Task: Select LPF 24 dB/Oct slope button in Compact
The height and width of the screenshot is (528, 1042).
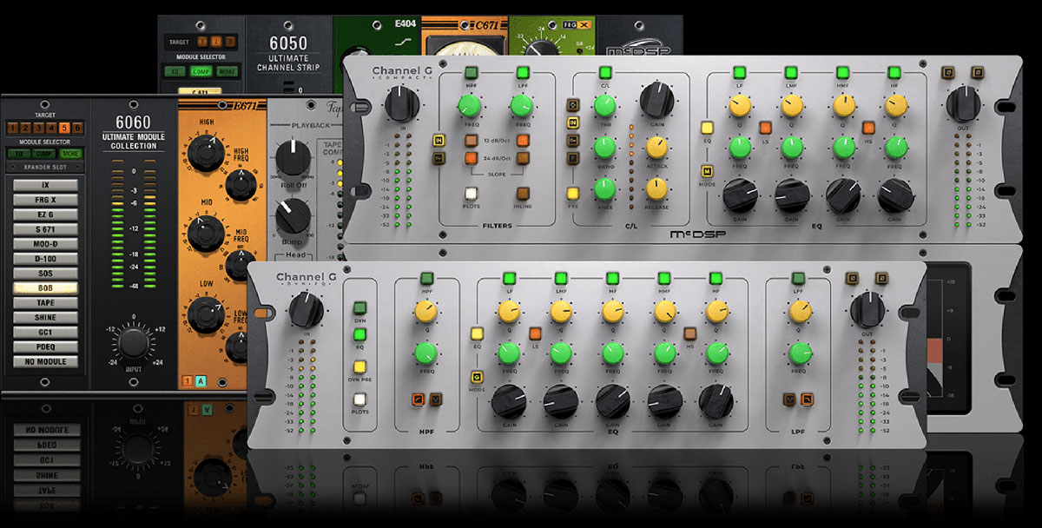Action: (524, 157)
